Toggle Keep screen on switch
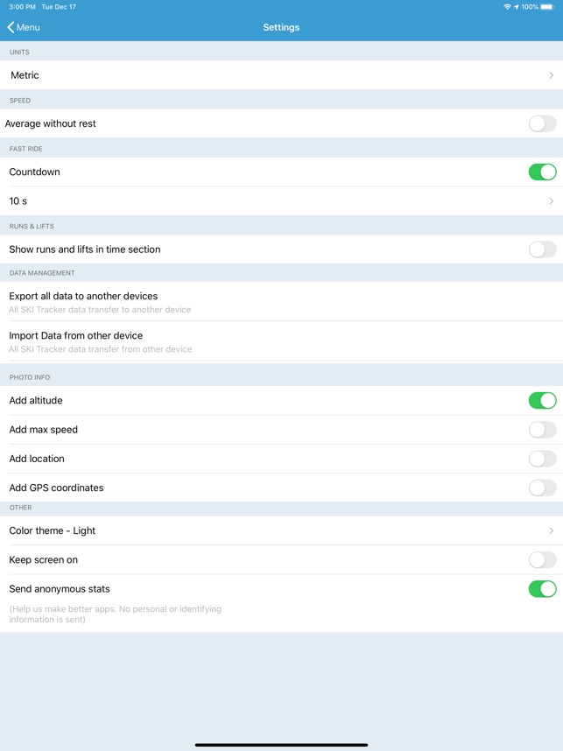This screenshot has width=563, height=751. click(542, 560)
